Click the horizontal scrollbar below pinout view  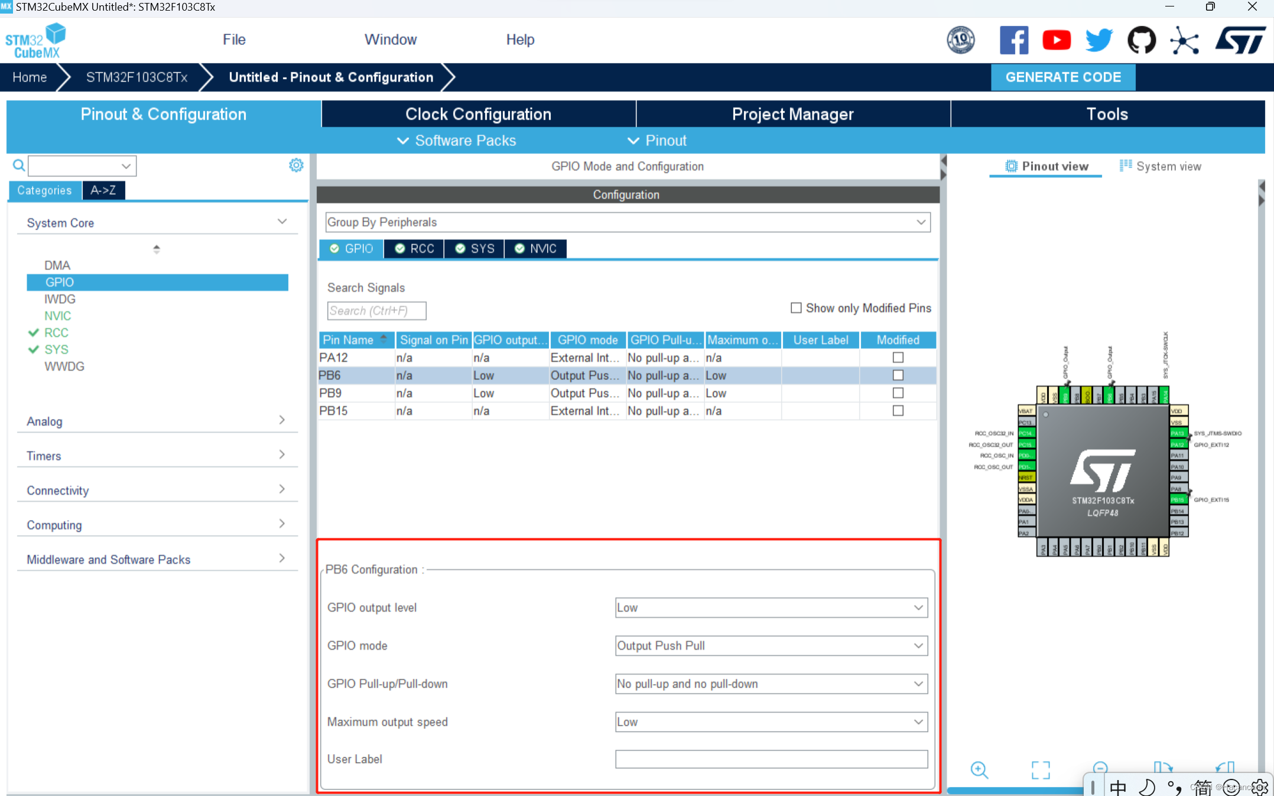(1015, 790)
